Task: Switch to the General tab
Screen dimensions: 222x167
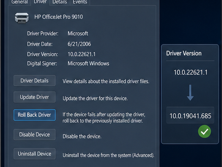Action: [x=19, y=2]
